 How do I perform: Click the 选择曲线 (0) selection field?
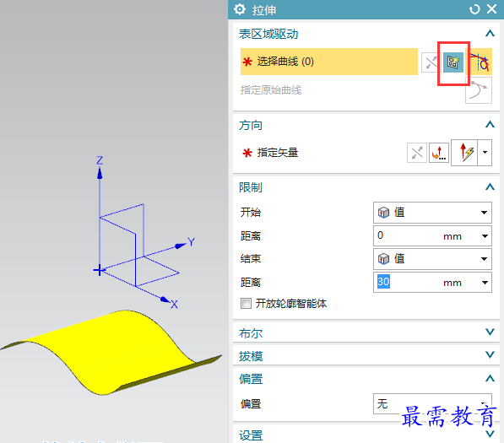pyautogui.click(x=328, y=62)
